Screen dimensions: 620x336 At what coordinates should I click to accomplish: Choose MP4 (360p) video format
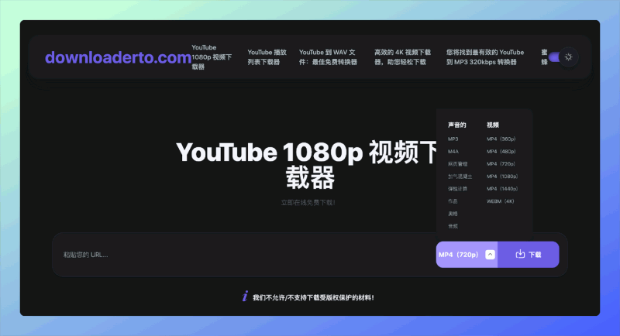pyautogui.click(x=501, y=139)
